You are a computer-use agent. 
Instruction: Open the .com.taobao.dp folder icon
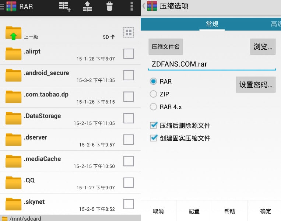(x=13, y=97)
